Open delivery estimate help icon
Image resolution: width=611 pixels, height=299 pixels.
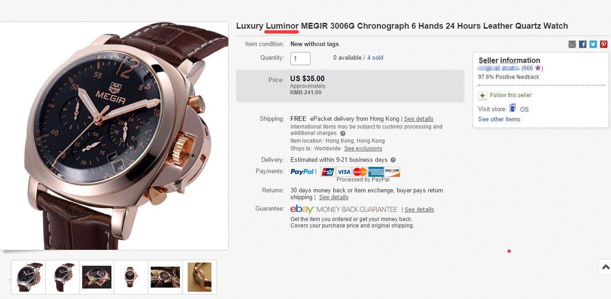point(393,160)
